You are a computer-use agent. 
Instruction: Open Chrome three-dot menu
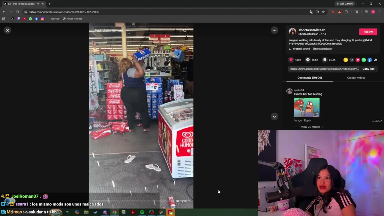(380, 12)
